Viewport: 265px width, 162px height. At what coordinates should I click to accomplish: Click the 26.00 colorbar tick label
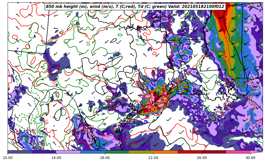[202, 158]
